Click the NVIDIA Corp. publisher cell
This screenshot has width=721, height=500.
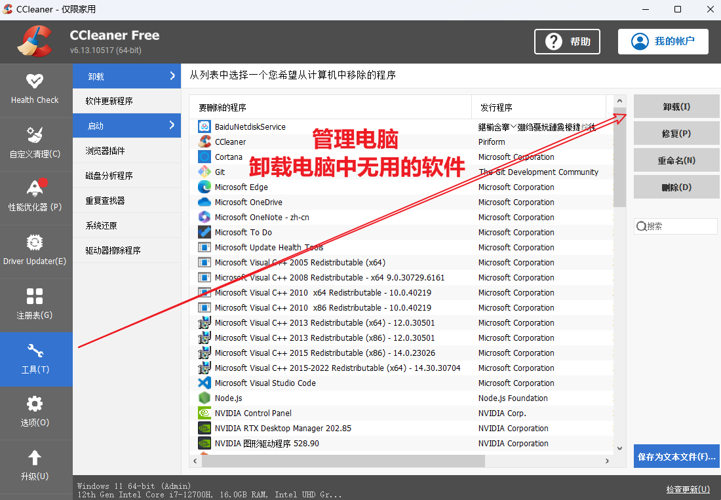click(x=502, y=413)
